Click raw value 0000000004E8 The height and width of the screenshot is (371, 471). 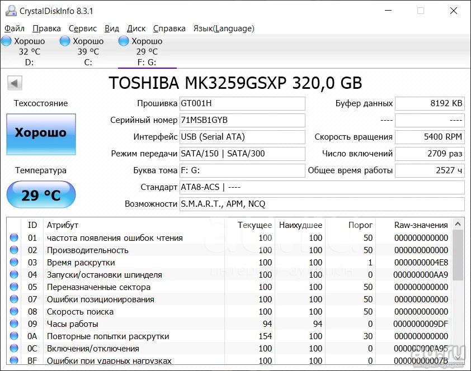[x=421, y=263]
